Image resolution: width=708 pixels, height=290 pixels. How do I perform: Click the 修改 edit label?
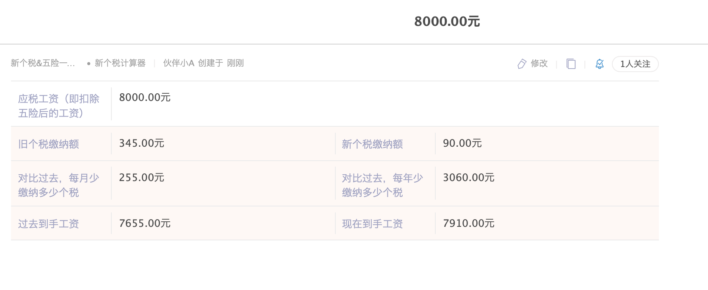click(x=539, y=64)
